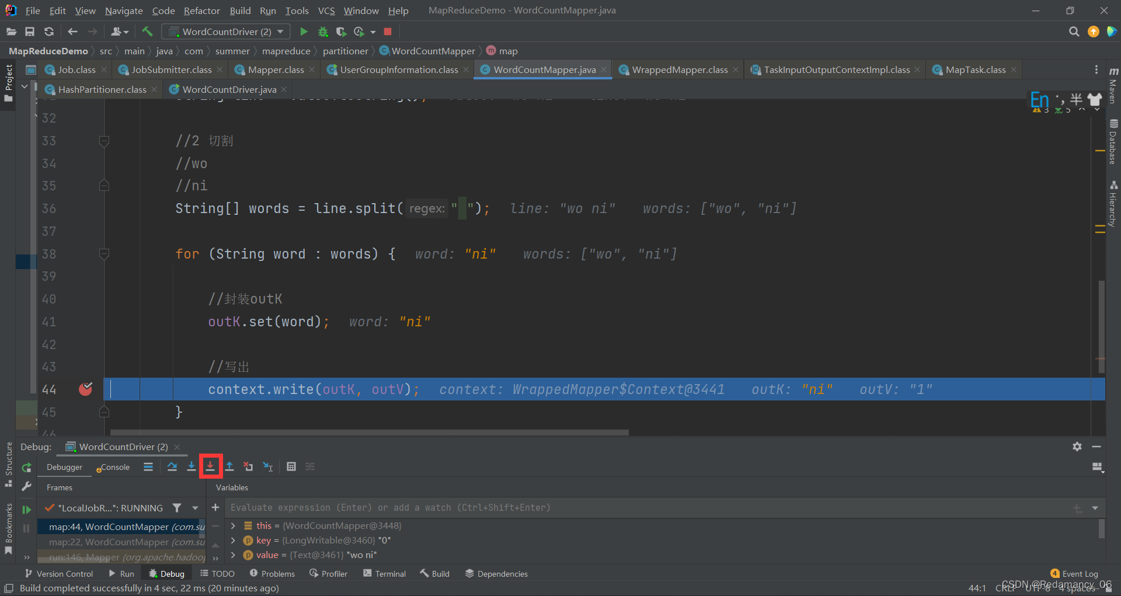The height and width of the screenshot is (596, 1121).
Task: Click the plus icon to add watch
Action: pos(215,507)
